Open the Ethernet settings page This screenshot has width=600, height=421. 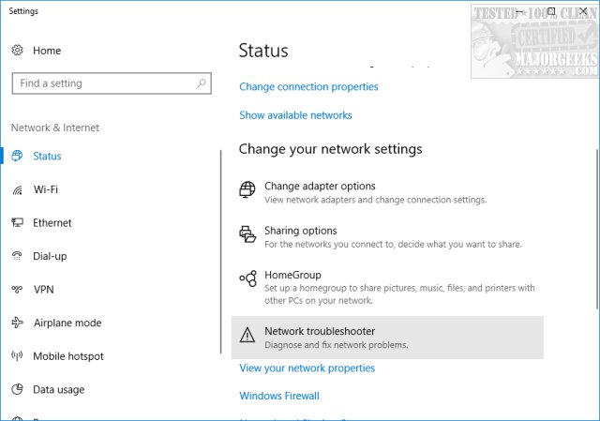[52, 223]
